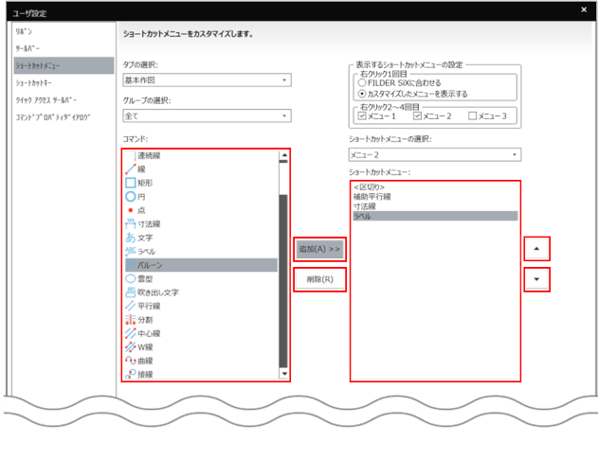Viewport: 598px width, 460px height.
Task: Select the FILDER SiXに合わせる radio button
Action: pos(361,83)
